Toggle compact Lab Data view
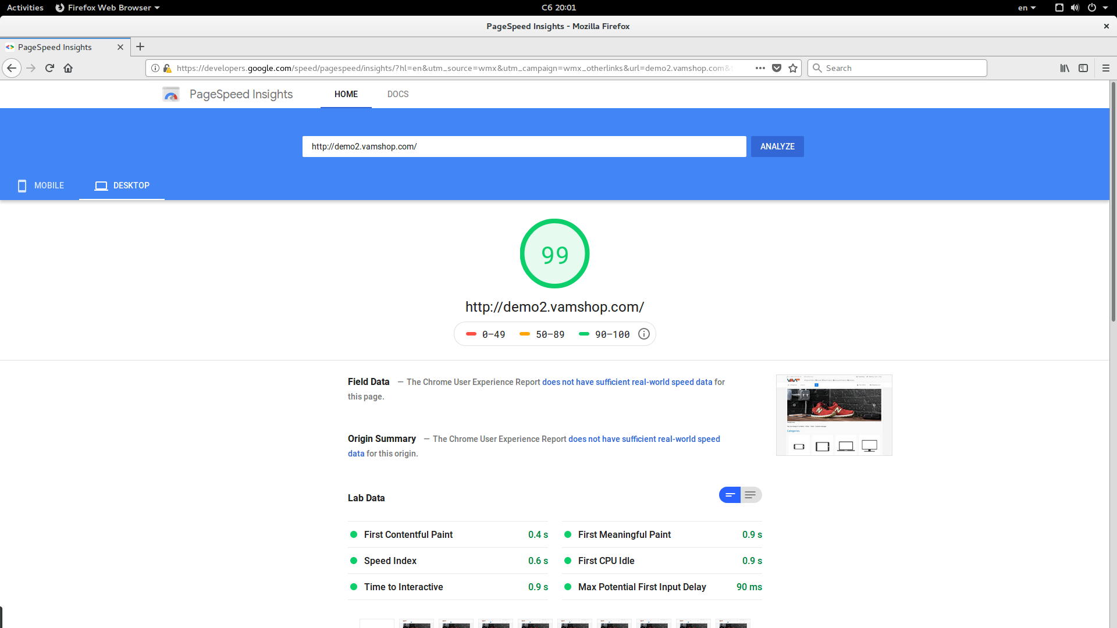The image size is (1117, 628). [730, 495]
